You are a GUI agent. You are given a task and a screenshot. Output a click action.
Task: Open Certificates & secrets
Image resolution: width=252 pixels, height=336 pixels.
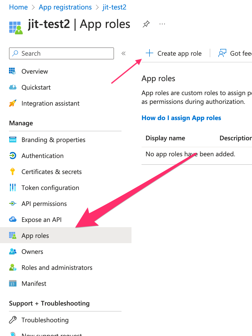point(52,172)
